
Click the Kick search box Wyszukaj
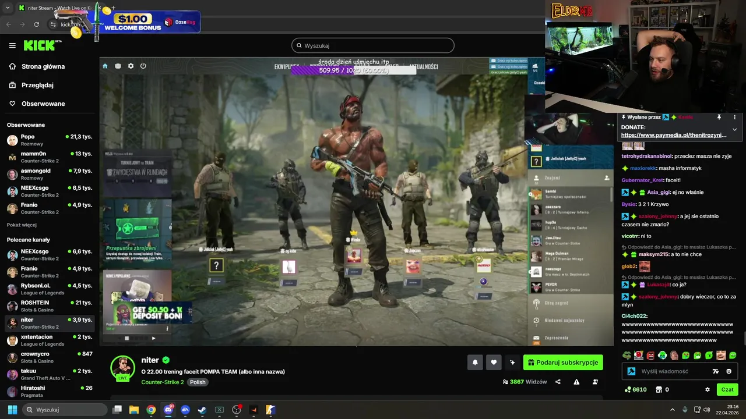tap(373, 45)
